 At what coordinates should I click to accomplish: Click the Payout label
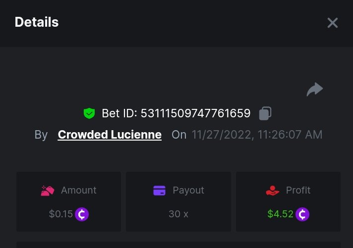[188, 190]
